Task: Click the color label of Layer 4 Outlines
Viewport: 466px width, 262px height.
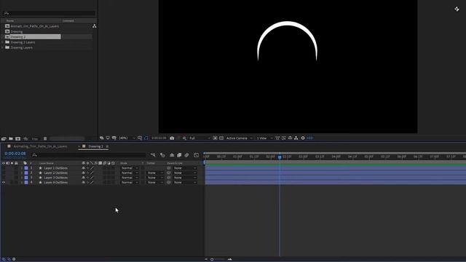Action: 26,183
